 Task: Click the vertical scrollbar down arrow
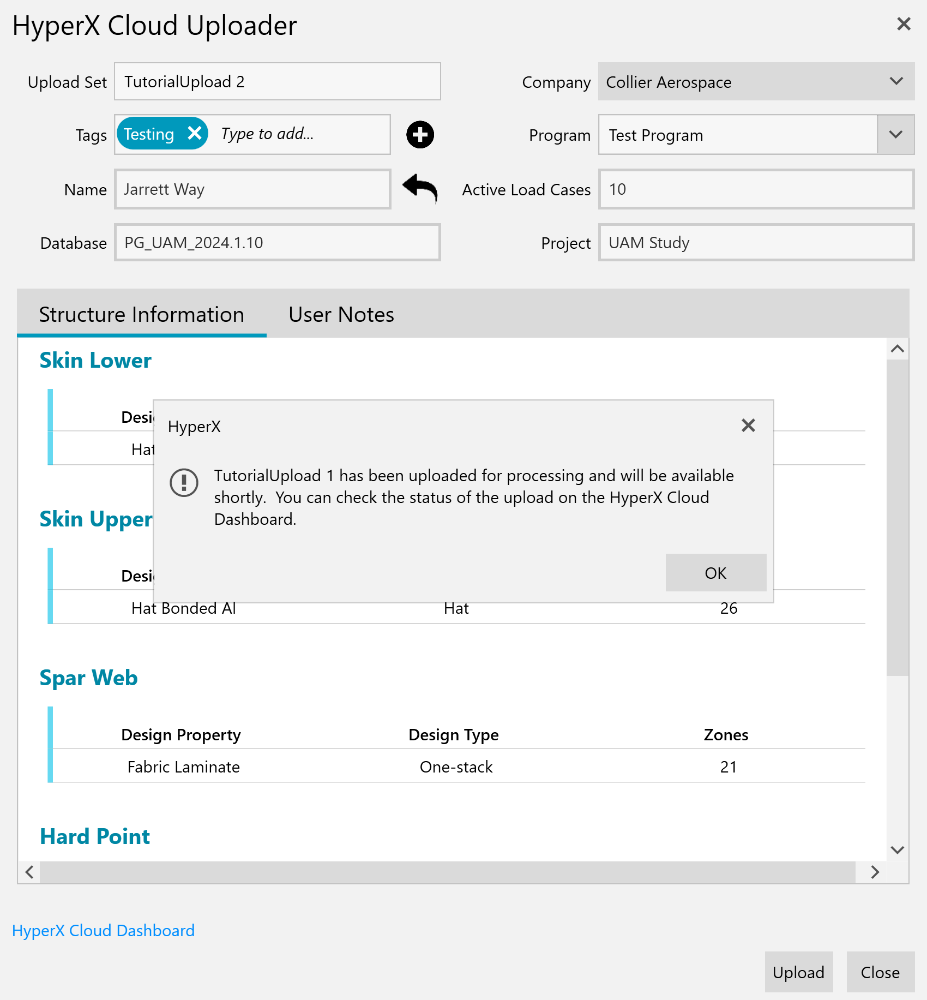[898, 850]
